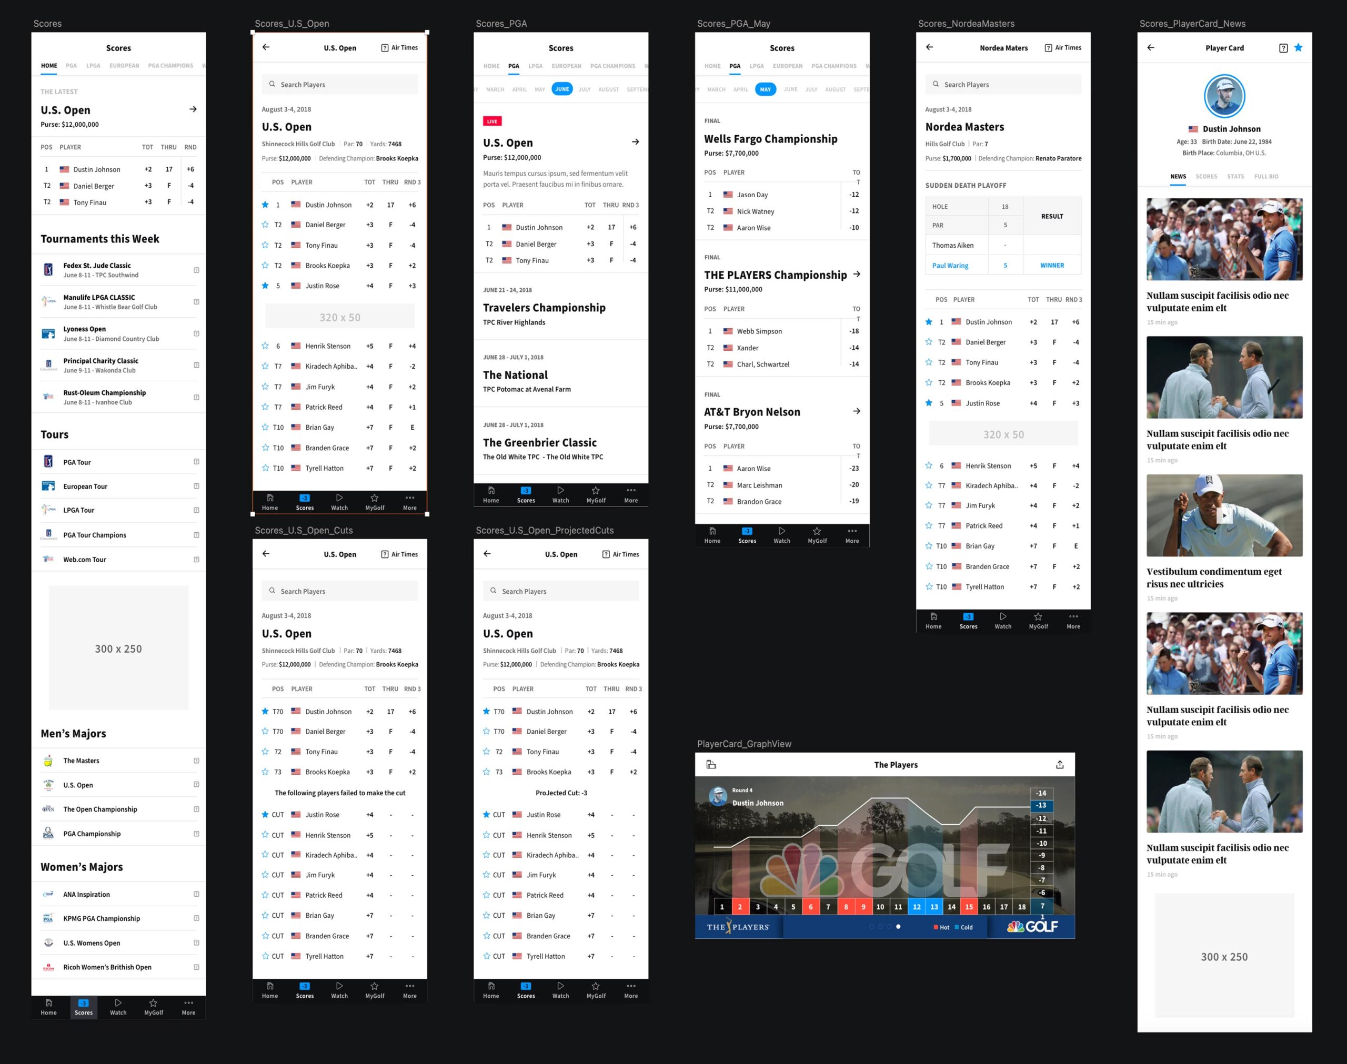Click the icon at right of The Masters row
Image resolution: width=1347 pixels, height=1064 pixels.
[196, 761]
